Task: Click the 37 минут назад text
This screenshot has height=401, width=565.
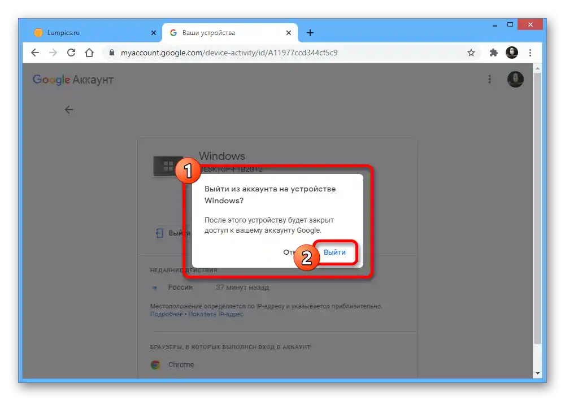Action: coord(242,287)
